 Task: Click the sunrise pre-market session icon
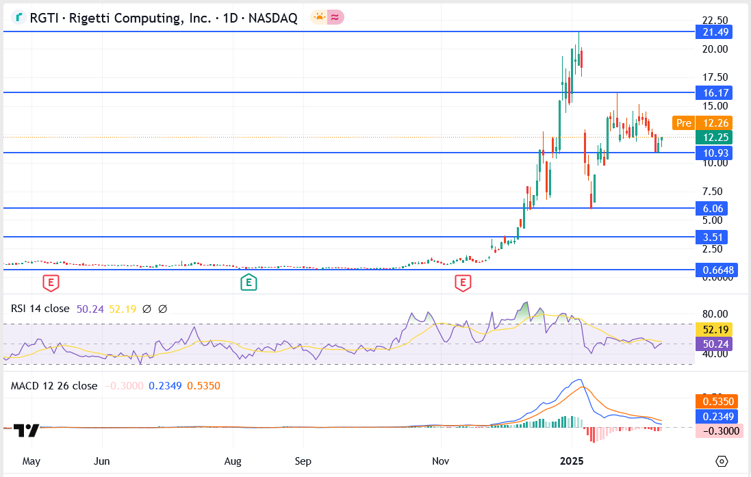319,18
